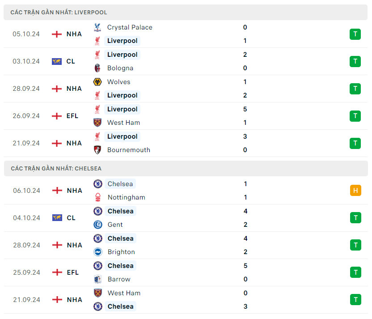Click the Barrow club crest
Screen dimensions: 372x319
click(x=97, y=279)
